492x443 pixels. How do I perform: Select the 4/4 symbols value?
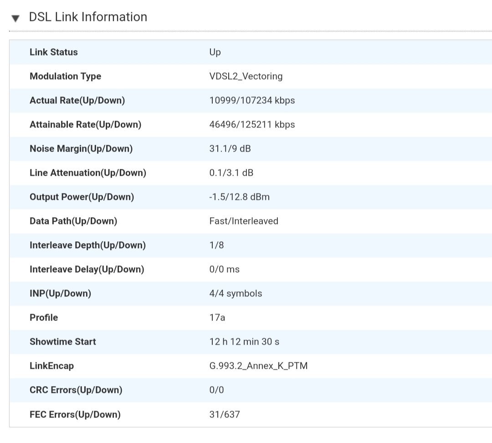pyautogui.click(x=236, y=294)
